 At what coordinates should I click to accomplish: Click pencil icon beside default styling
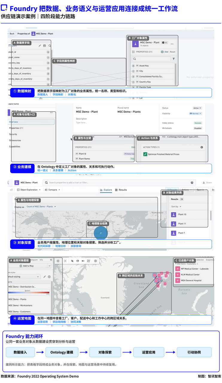tap(45, 277)
